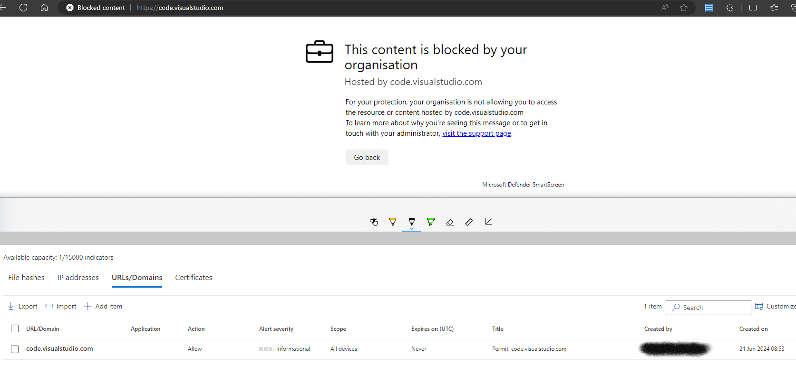
Task: Sort by Action column header
Action: (196, 329)
